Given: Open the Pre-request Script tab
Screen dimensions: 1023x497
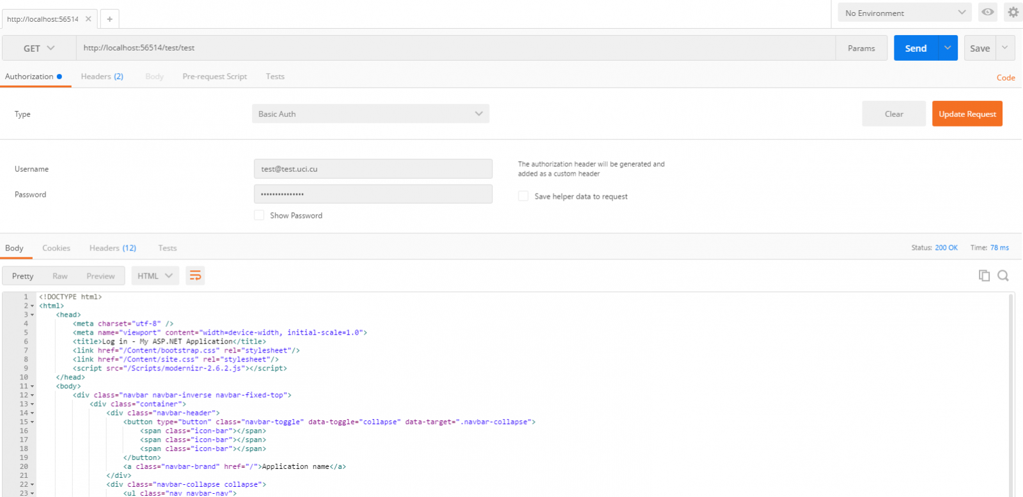Looking at the screenshot, I should tap(215, 77).
